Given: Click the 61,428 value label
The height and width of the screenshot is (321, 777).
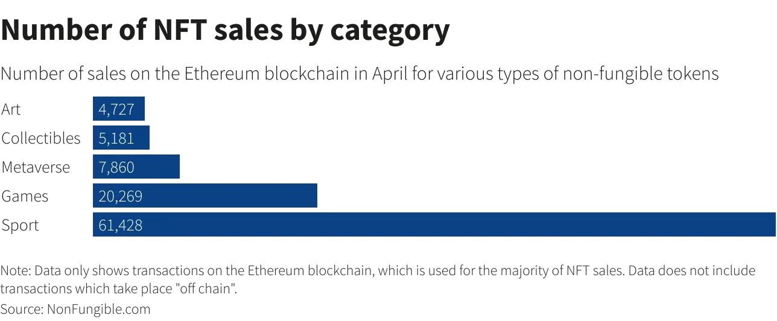Looking at the screenshot, I should coord(121,226).
